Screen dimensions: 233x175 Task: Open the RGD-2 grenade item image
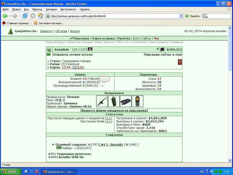pos(114,101)
